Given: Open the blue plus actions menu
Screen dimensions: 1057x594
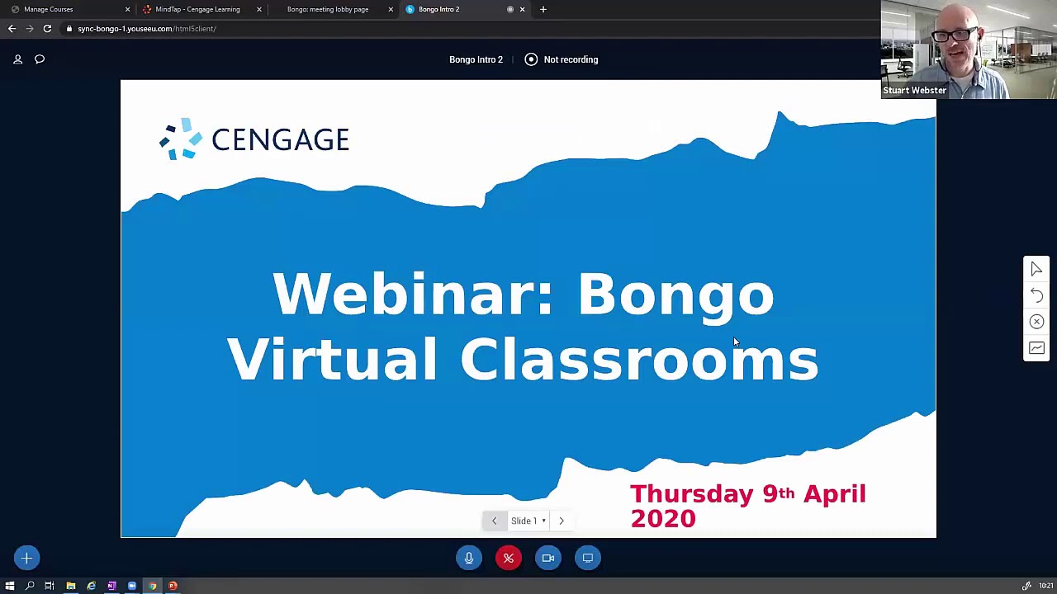Looking at the screenshot, I should pyautogui.click(x=26, y=559).
